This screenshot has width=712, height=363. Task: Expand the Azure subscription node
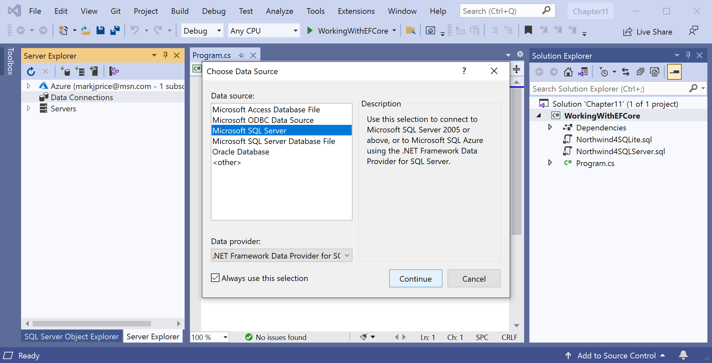(x=29, y=85)
